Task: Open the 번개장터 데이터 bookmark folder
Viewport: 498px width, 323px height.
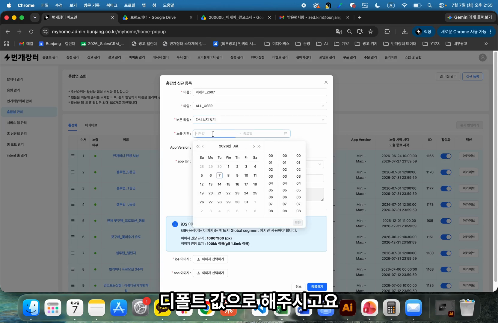Action: [x=400, y=44]
